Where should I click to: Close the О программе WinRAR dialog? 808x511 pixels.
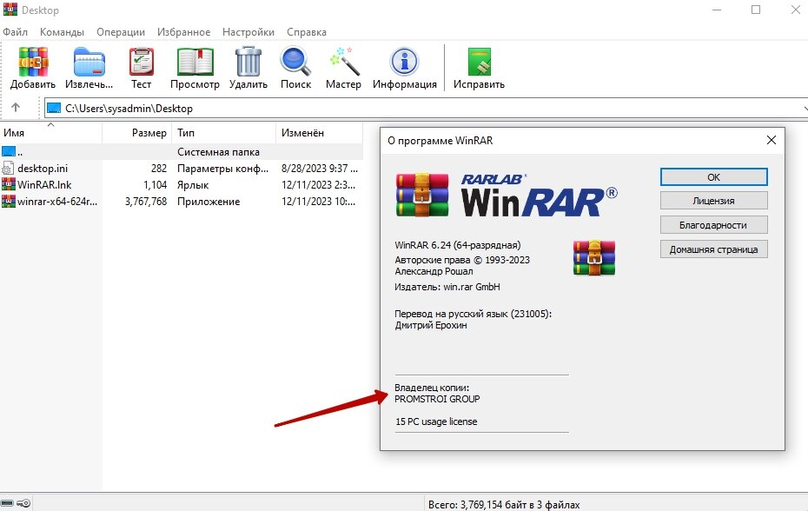click(772, 140)
